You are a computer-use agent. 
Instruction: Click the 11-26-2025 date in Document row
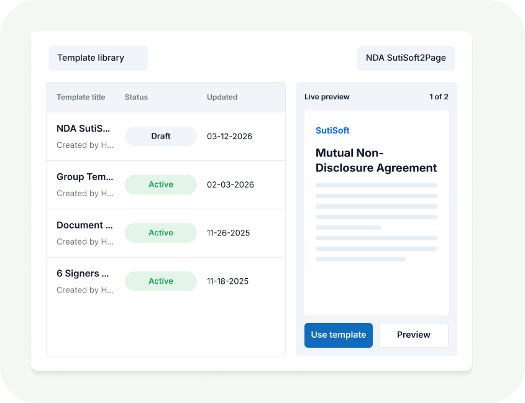point(228,233)
